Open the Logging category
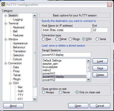Screen dimensions: 114x111 pyautogui.click(x=18, y=19)
